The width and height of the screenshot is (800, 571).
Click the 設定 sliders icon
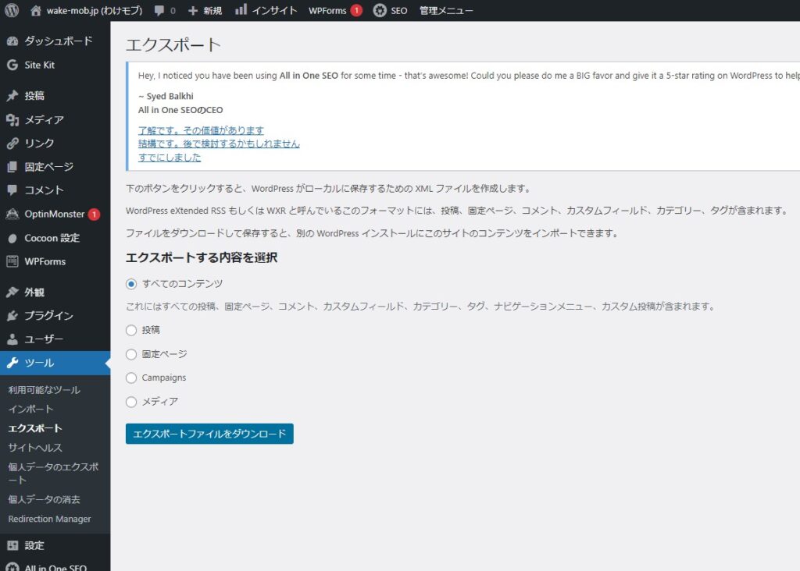[x=12, y=545]
